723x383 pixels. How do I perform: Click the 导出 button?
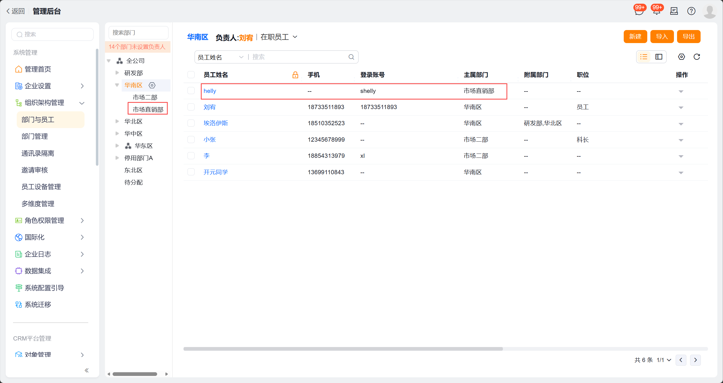[688, 37]
